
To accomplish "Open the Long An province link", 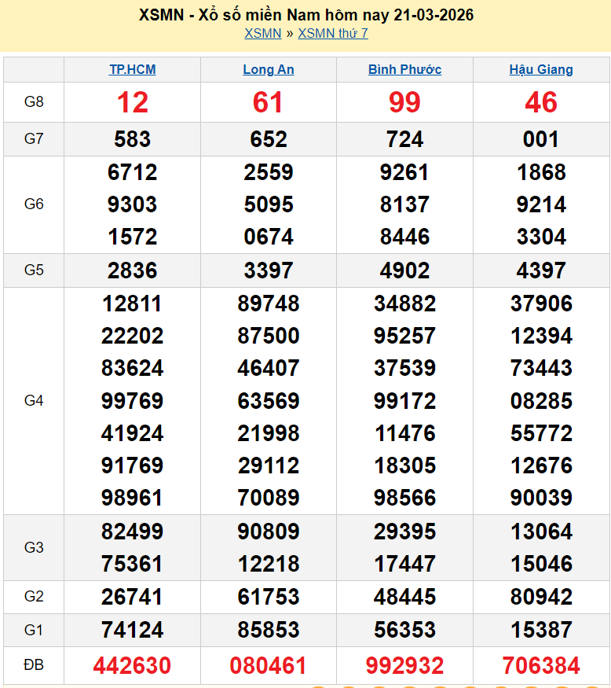I will pyautogui.click(x=269, y=69).
